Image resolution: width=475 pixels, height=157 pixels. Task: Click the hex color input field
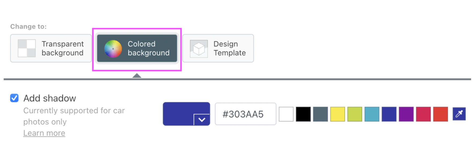pos(246,114)
